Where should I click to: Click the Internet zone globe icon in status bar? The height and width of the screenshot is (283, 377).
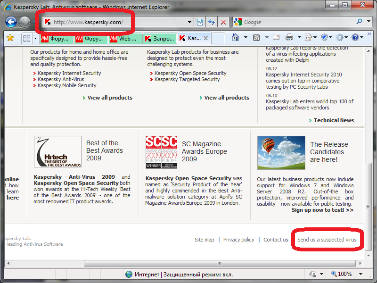coord(129,274)
